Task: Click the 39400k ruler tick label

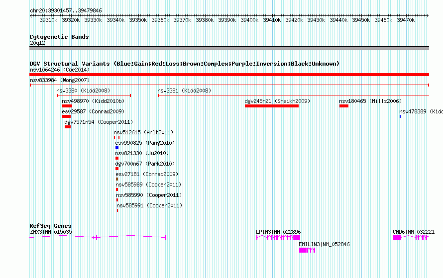Action: tap(249, 20)
